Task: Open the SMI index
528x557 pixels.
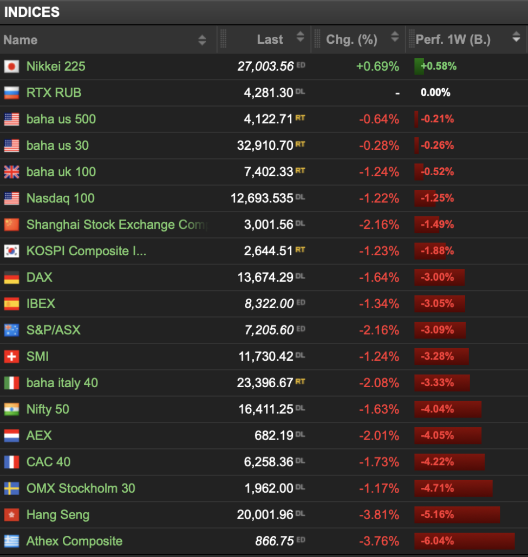Action: [x=37, y=356]
